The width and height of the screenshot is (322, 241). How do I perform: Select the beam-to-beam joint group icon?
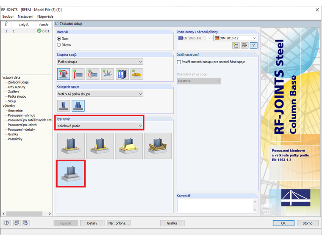click(x=93, y=74)
